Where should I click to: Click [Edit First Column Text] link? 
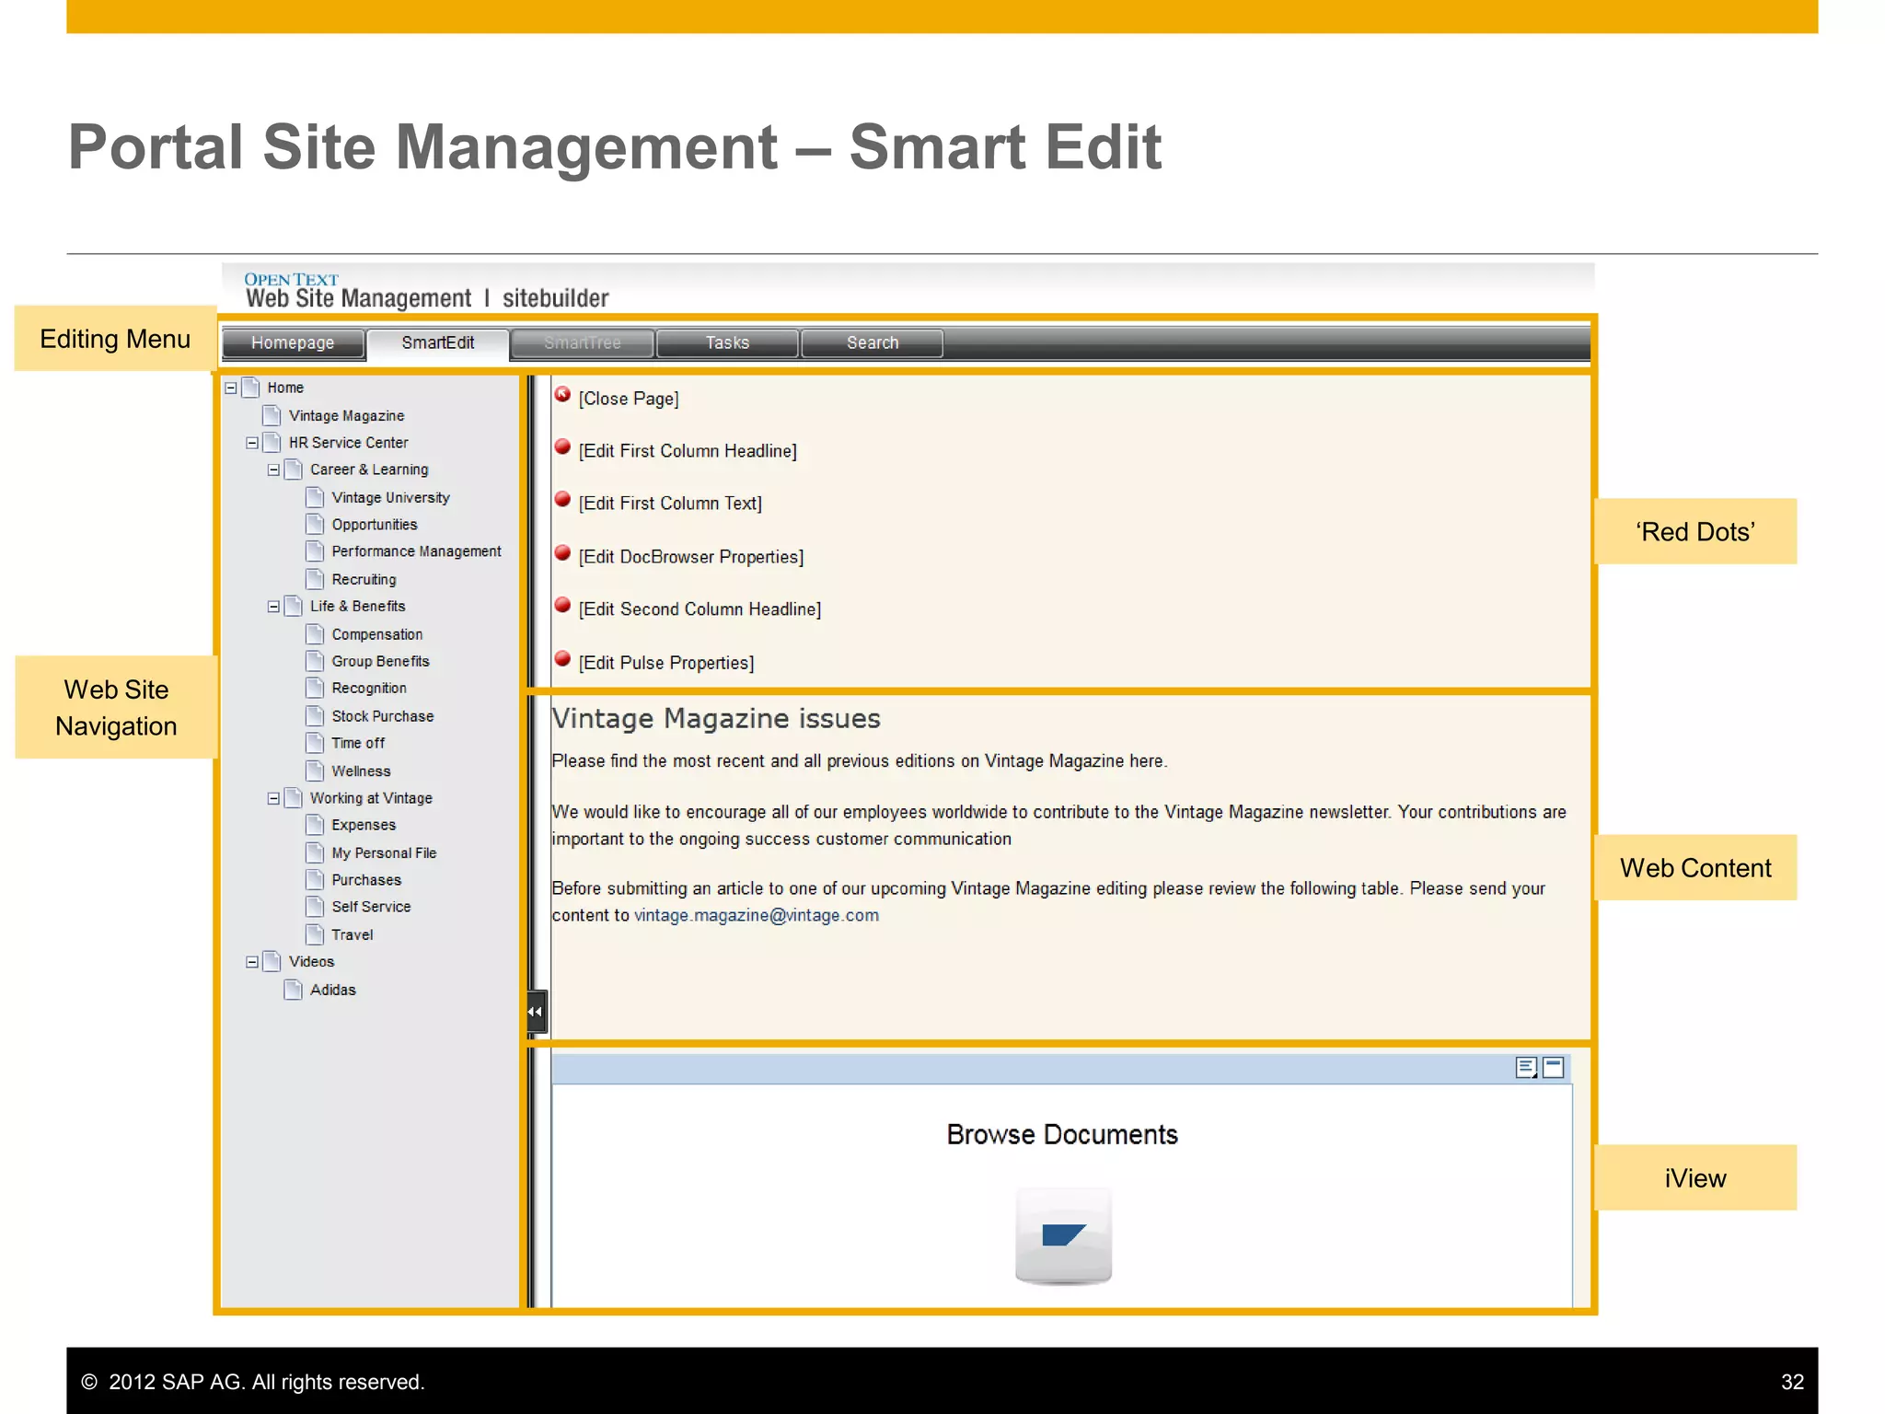pos(670,504)
